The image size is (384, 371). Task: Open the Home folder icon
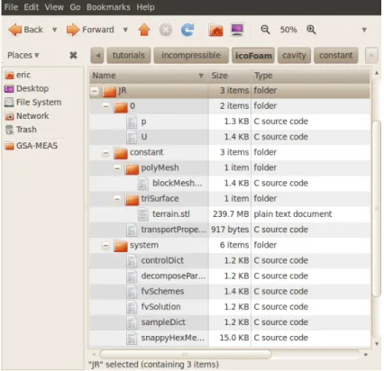click(x=216, y=30)
